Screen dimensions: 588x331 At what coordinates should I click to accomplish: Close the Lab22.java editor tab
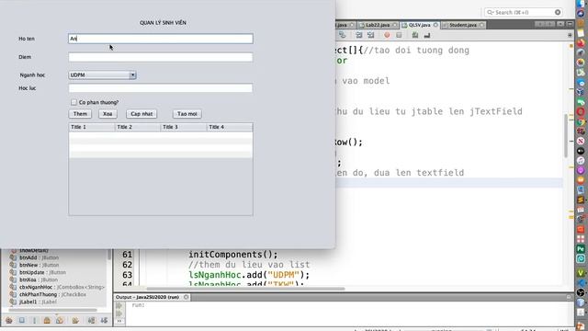394,25
